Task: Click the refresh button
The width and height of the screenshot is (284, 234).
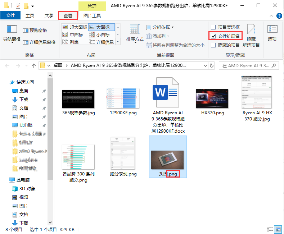Action: (212, 66)
